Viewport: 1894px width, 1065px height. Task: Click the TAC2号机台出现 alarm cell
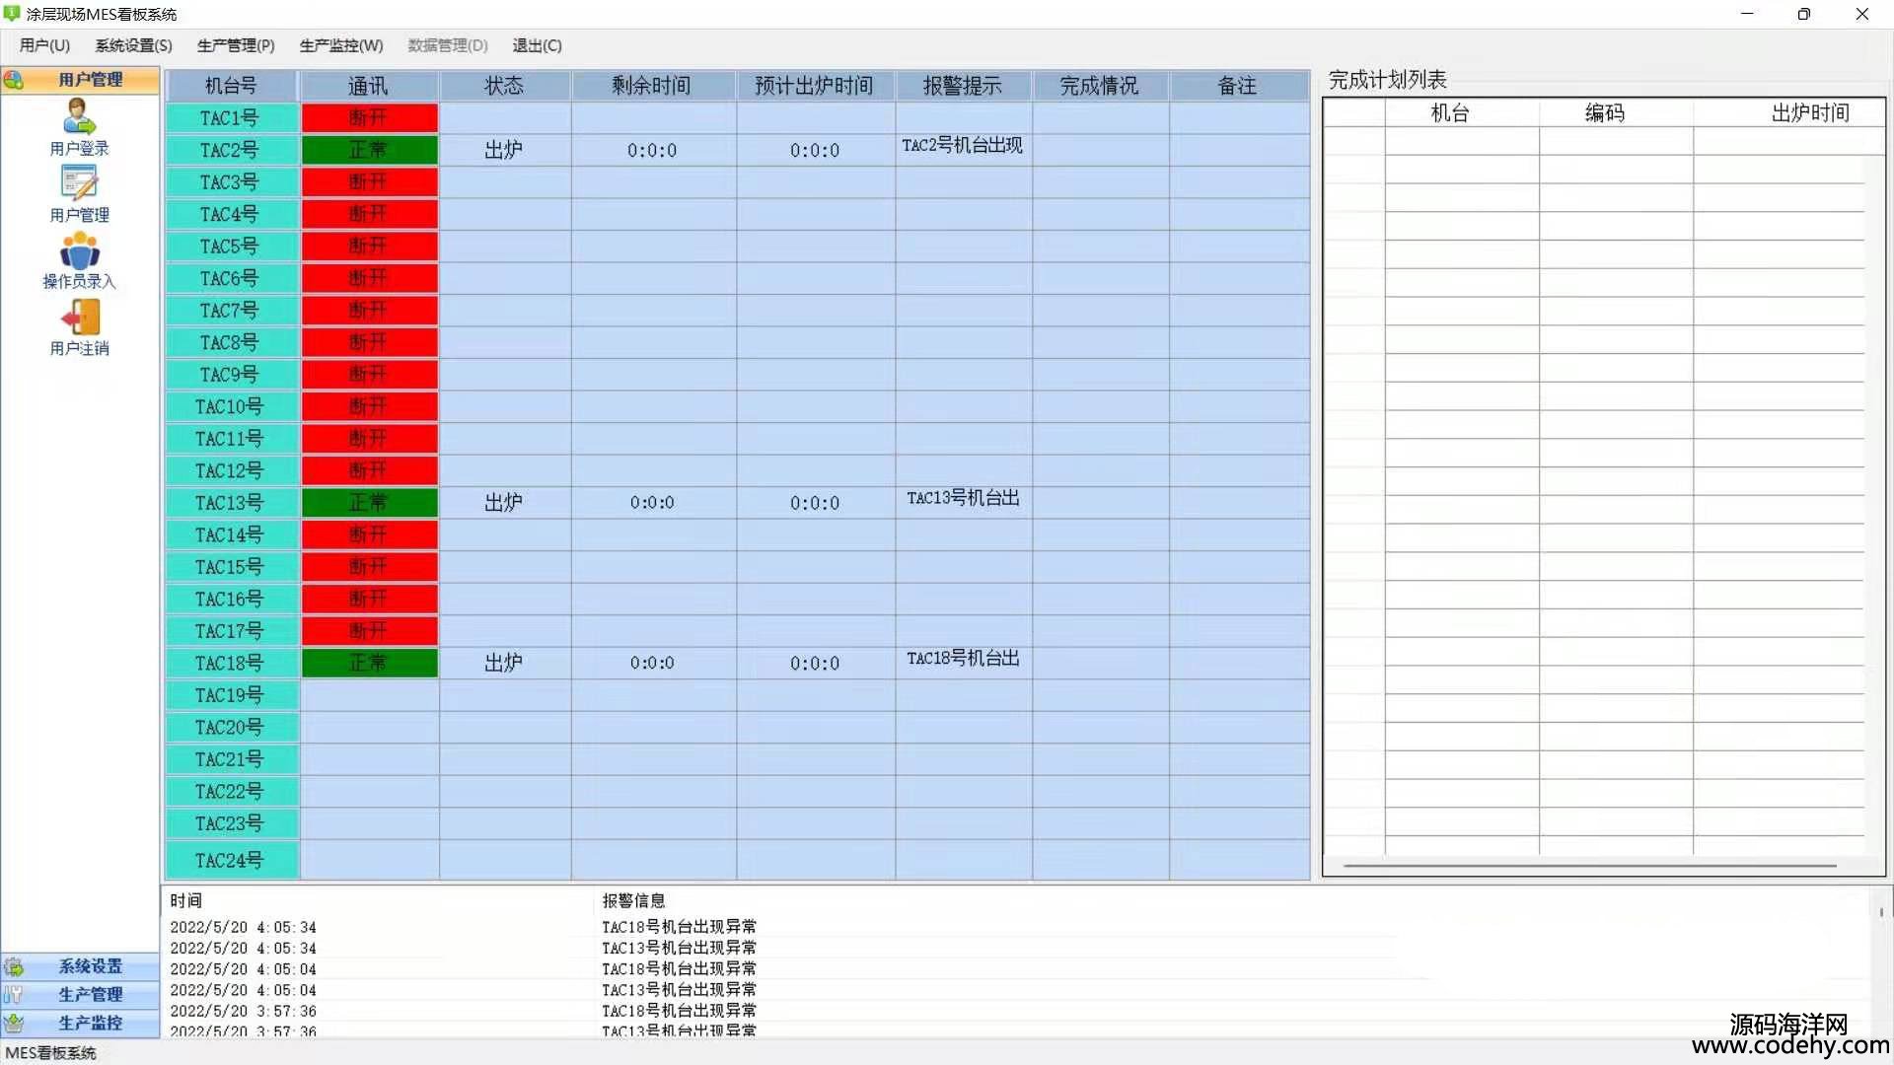(x=963, y=150)
